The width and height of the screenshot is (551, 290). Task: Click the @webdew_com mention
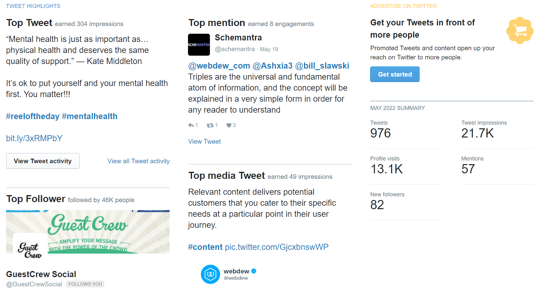(x=219, y=65)
